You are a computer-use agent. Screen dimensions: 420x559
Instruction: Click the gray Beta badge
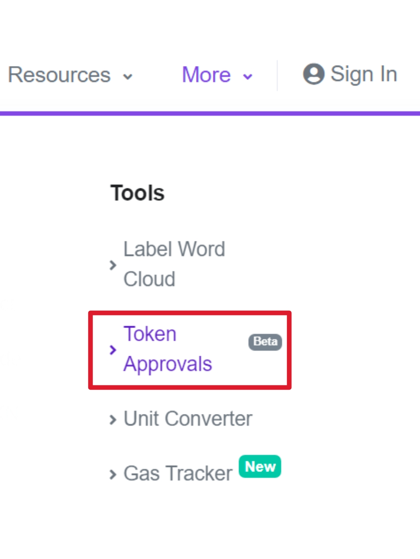[265, 342]
